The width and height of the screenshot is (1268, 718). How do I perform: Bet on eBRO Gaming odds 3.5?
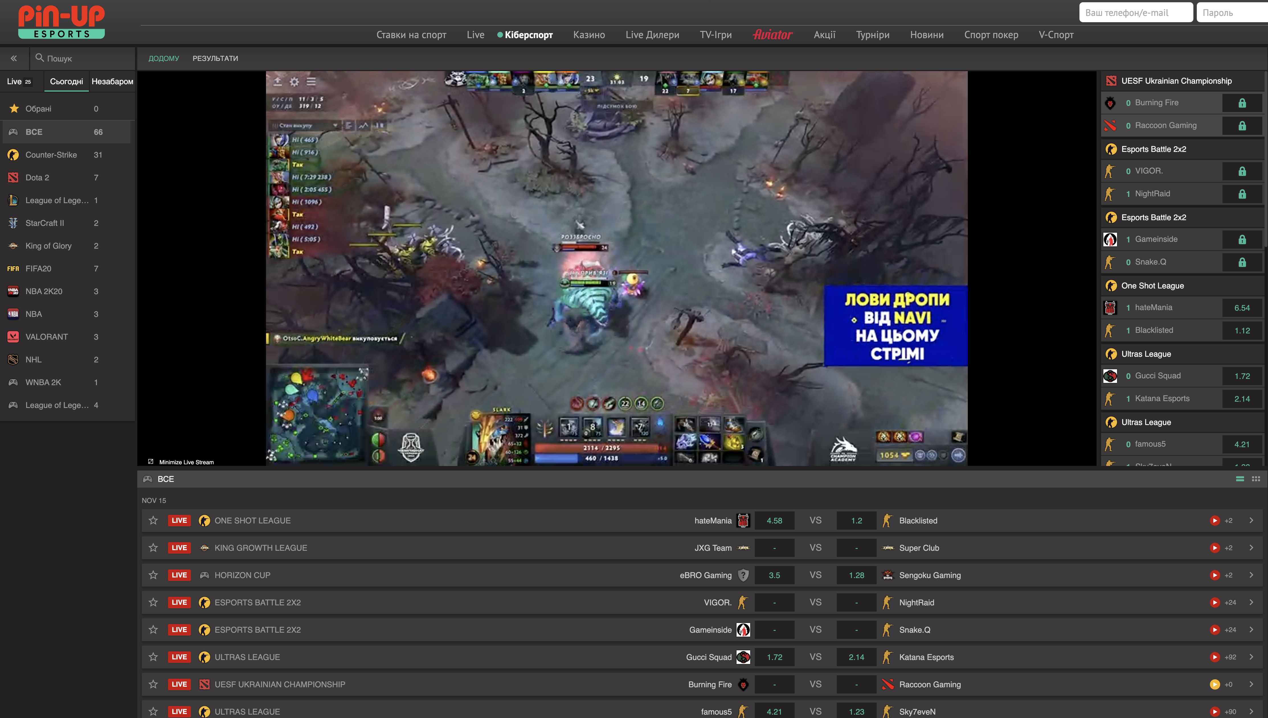pyautogui.click(x=774, y=575)
